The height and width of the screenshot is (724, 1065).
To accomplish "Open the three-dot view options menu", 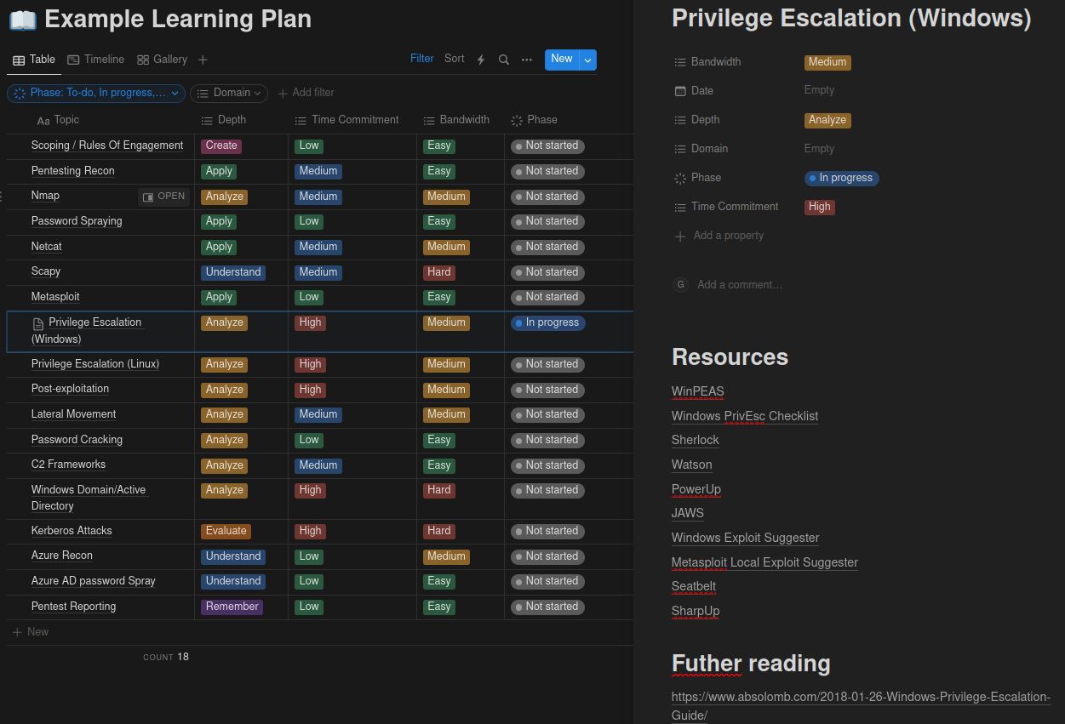I will tap(527, 60).
